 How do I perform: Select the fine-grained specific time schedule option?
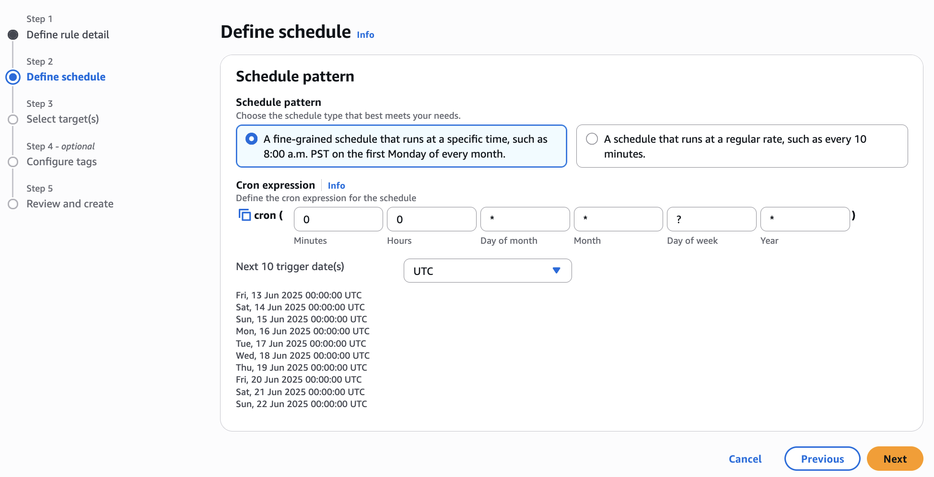[251, 139]
